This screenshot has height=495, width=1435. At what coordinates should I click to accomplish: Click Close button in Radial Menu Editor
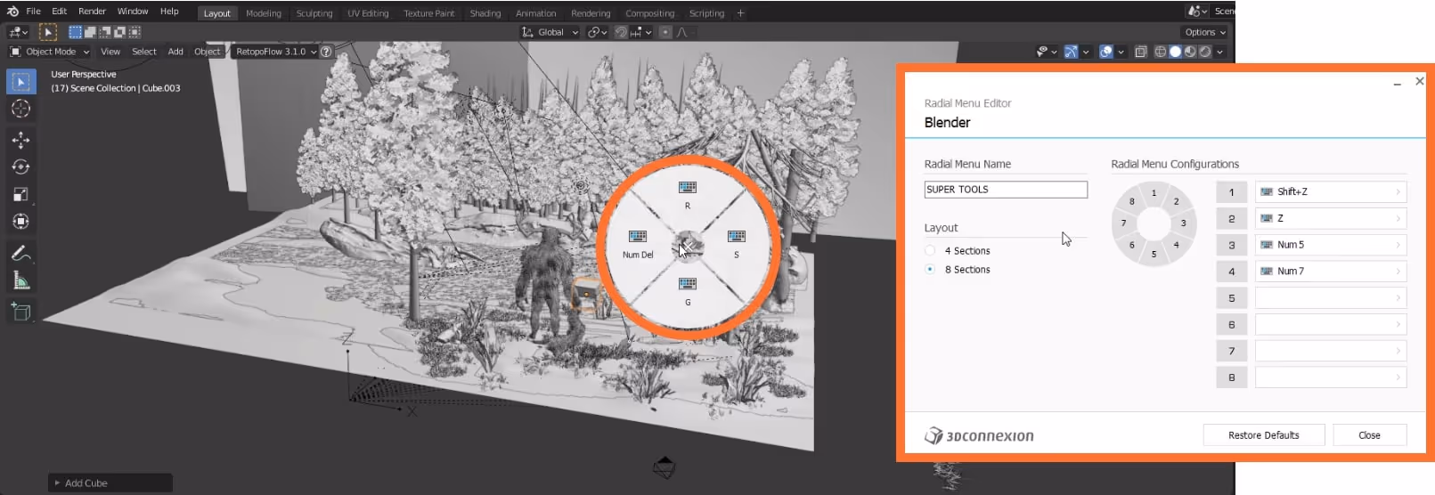tap(1369, 435)
